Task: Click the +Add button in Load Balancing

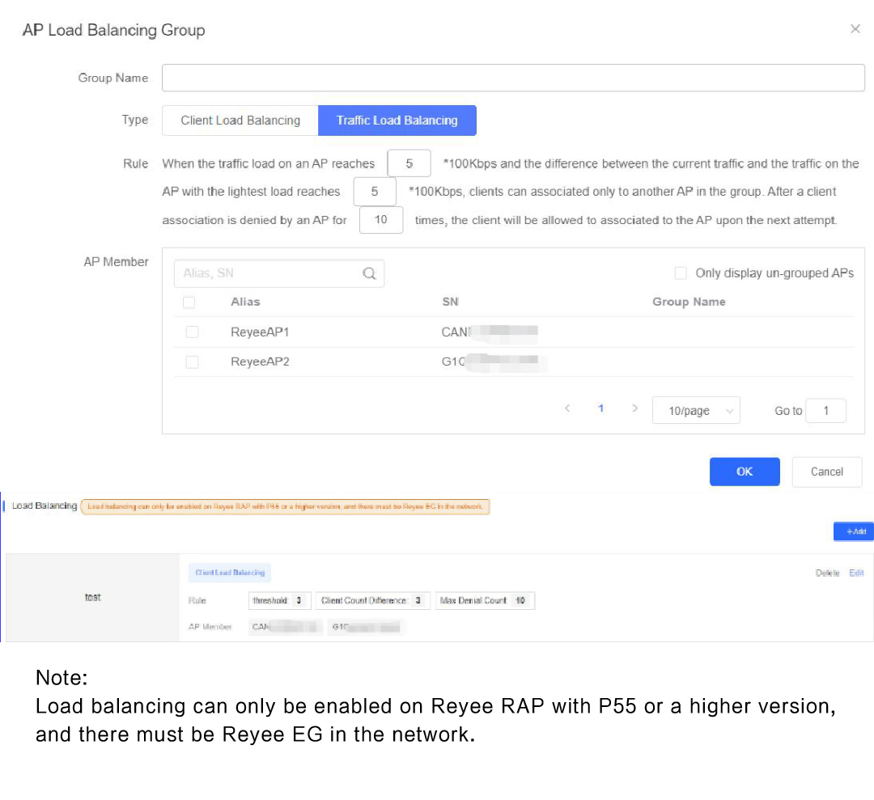Action: tap(854, 531)
